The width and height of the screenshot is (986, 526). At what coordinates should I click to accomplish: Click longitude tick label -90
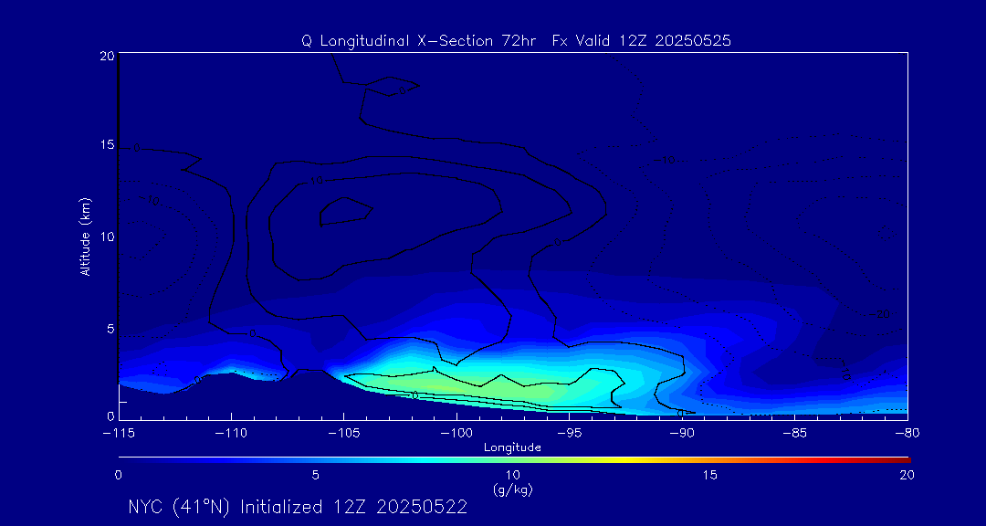pyautogui.click(x=682, y=434)
